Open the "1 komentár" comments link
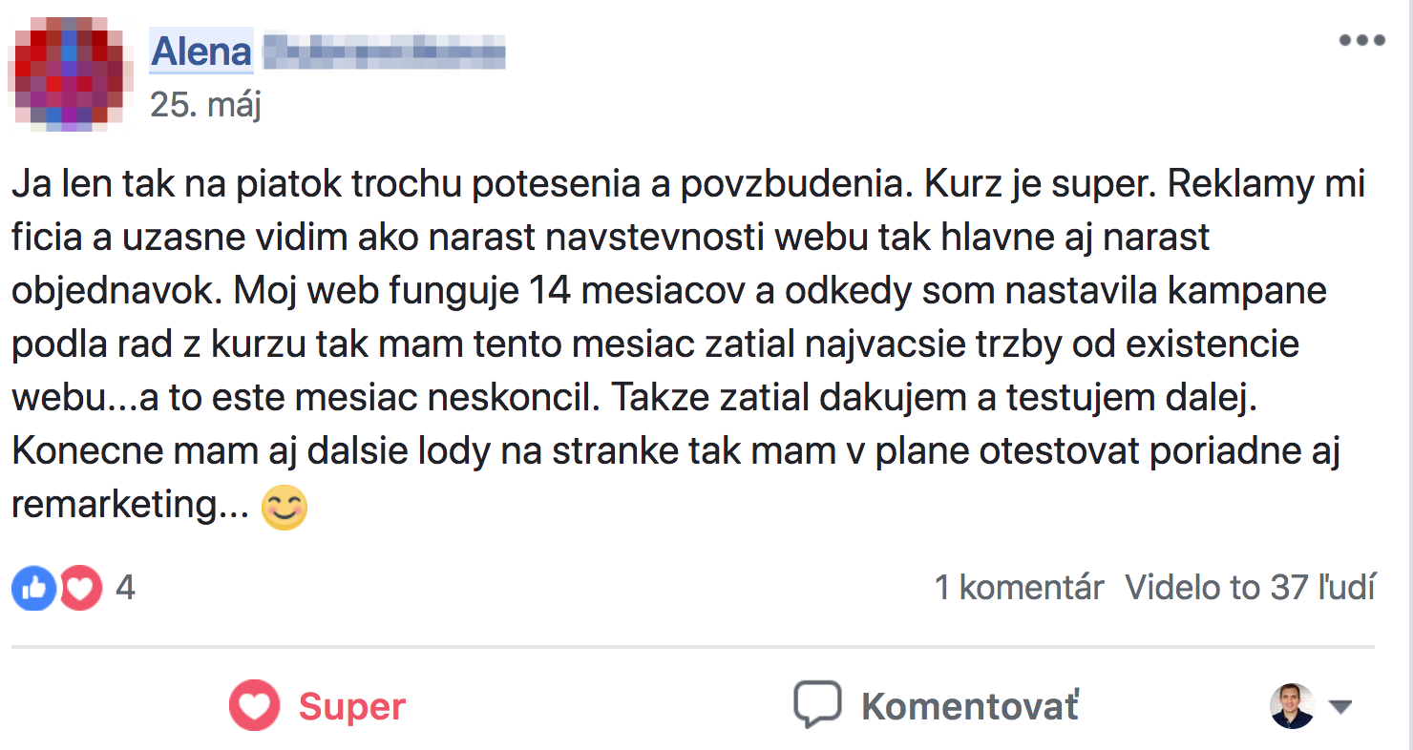1413x750 pixels. [1019, 588]
